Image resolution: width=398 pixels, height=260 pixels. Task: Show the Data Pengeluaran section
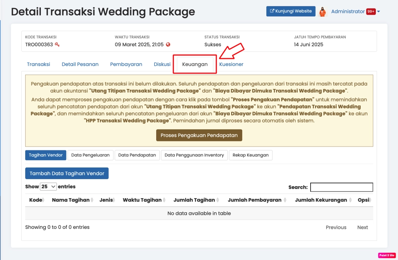[91, 155]
